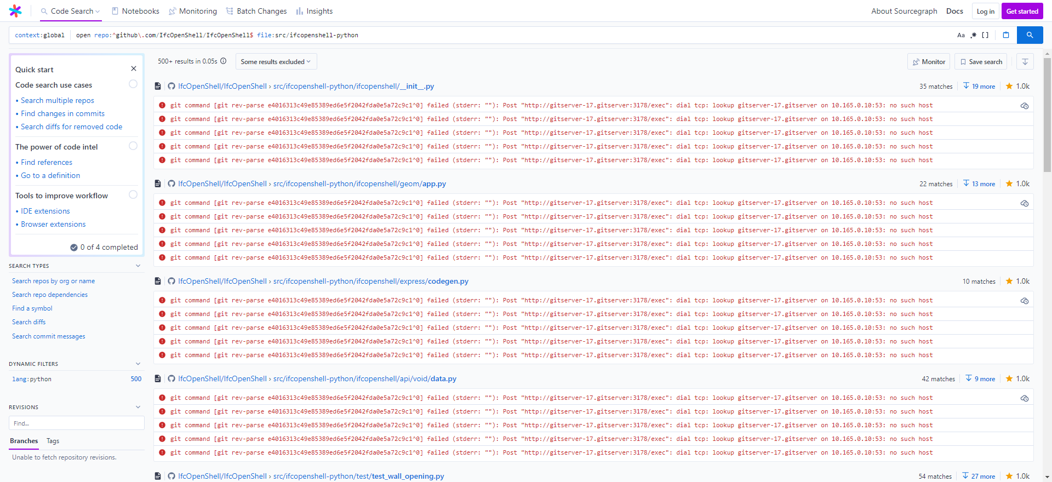Click the star icon on app.py result

1009,183
